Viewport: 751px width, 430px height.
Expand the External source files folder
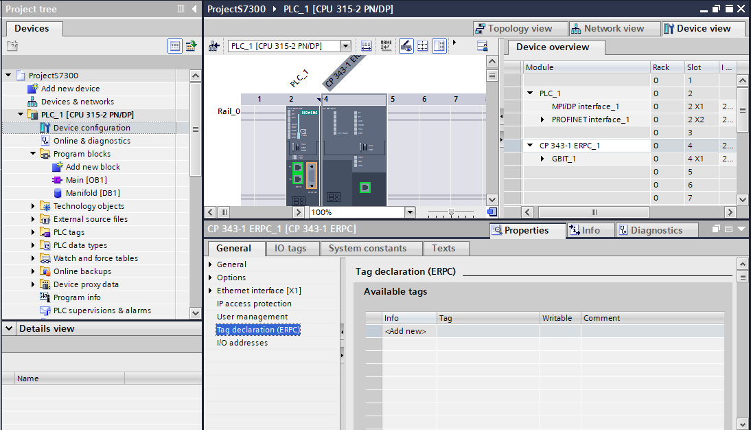pyautogui.click(x=33, y=219)
